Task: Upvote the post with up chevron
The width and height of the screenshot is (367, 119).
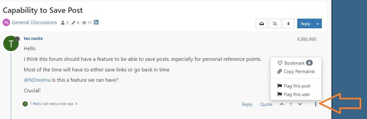Action: 282,104
